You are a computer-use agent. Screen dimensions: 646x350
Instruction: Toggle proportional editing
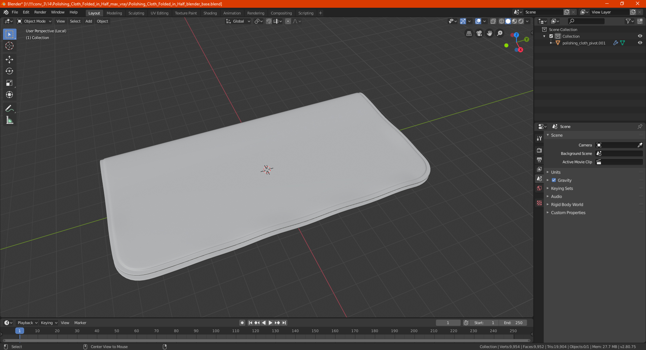coord(288,21)
